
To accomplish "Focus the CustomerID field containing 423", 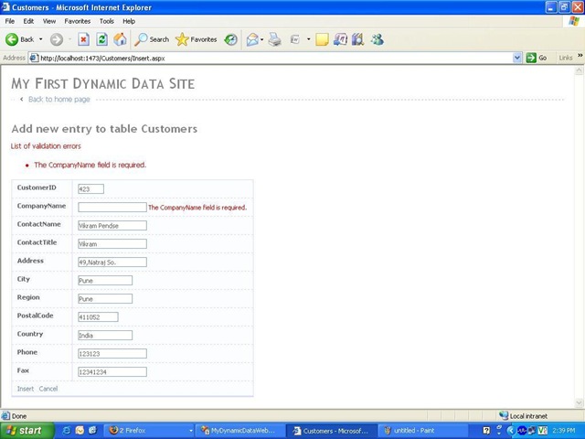I will [x=91, y=189].
